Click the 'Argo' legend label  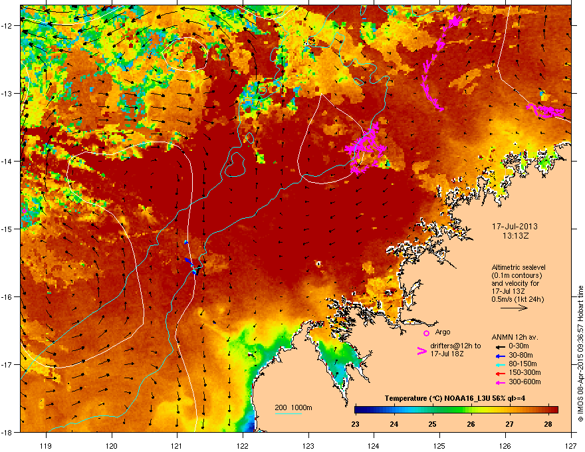(x=443, y=332)
